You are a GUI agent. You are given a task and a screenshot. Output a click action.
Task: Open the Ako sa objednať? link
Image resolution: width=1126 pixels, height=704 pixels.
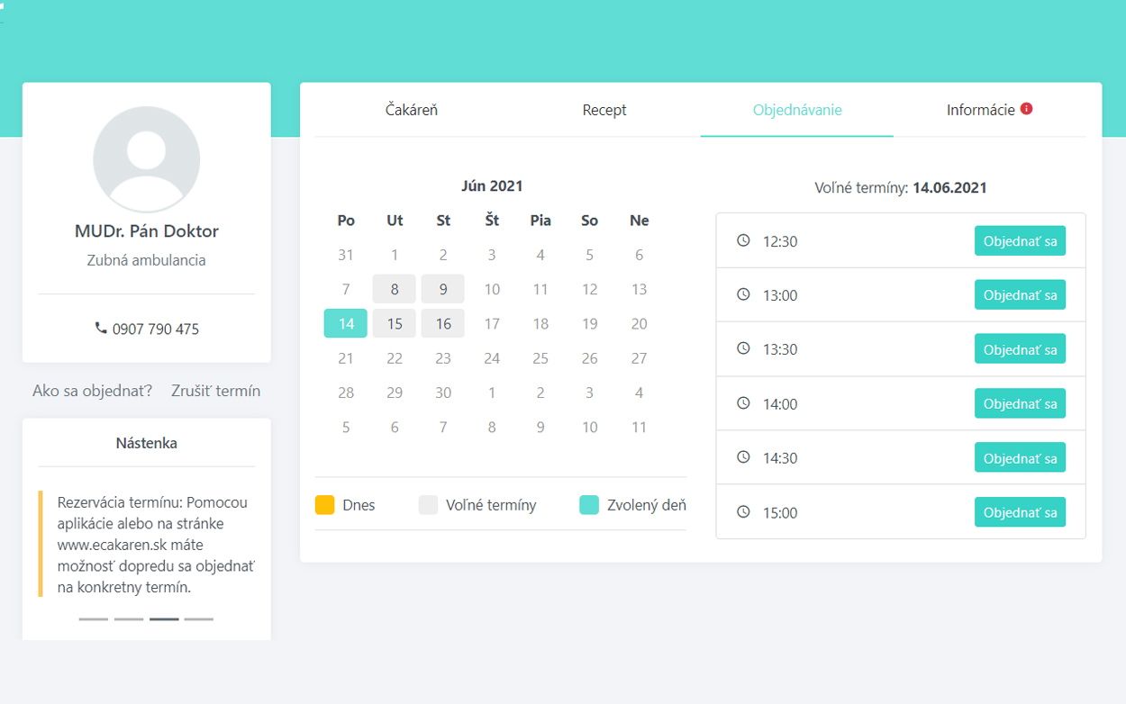(x=92, y=391)
